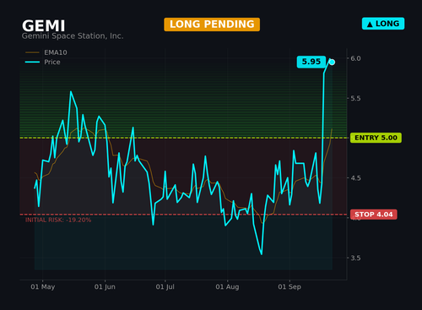Click the INITIAL RISK: -19.20% text
This screenshot has width=422, height=310.
click(58, 220)
